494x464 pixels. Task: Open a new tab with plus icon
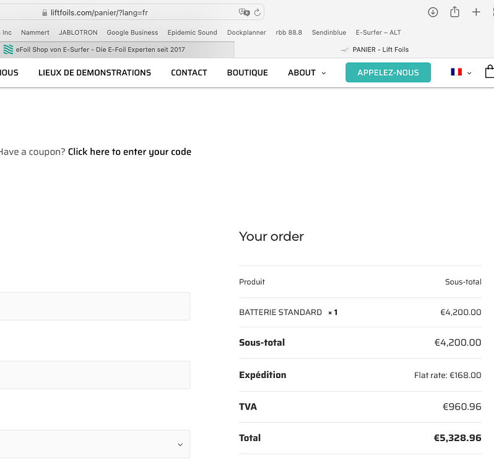click(476, 12)
